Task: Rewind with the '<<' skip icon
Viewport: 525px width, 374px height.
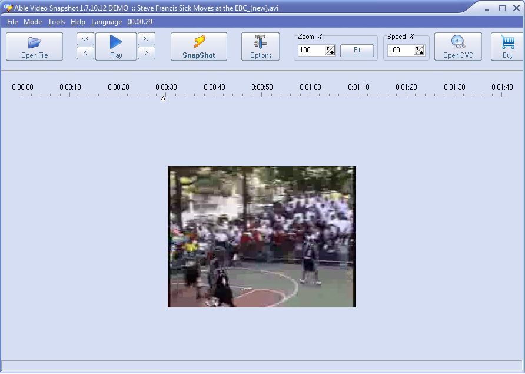Action: (85, 38)
